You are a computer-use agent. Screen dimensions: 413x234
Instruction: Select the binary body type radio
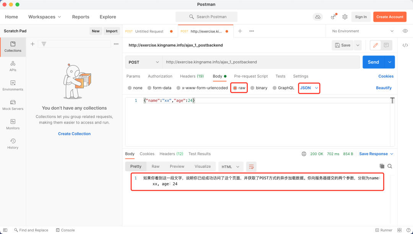point(252,88)
